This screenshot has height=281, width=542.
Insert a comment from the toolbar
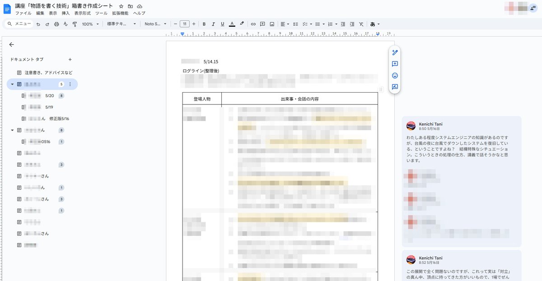[x=262, y=24]
